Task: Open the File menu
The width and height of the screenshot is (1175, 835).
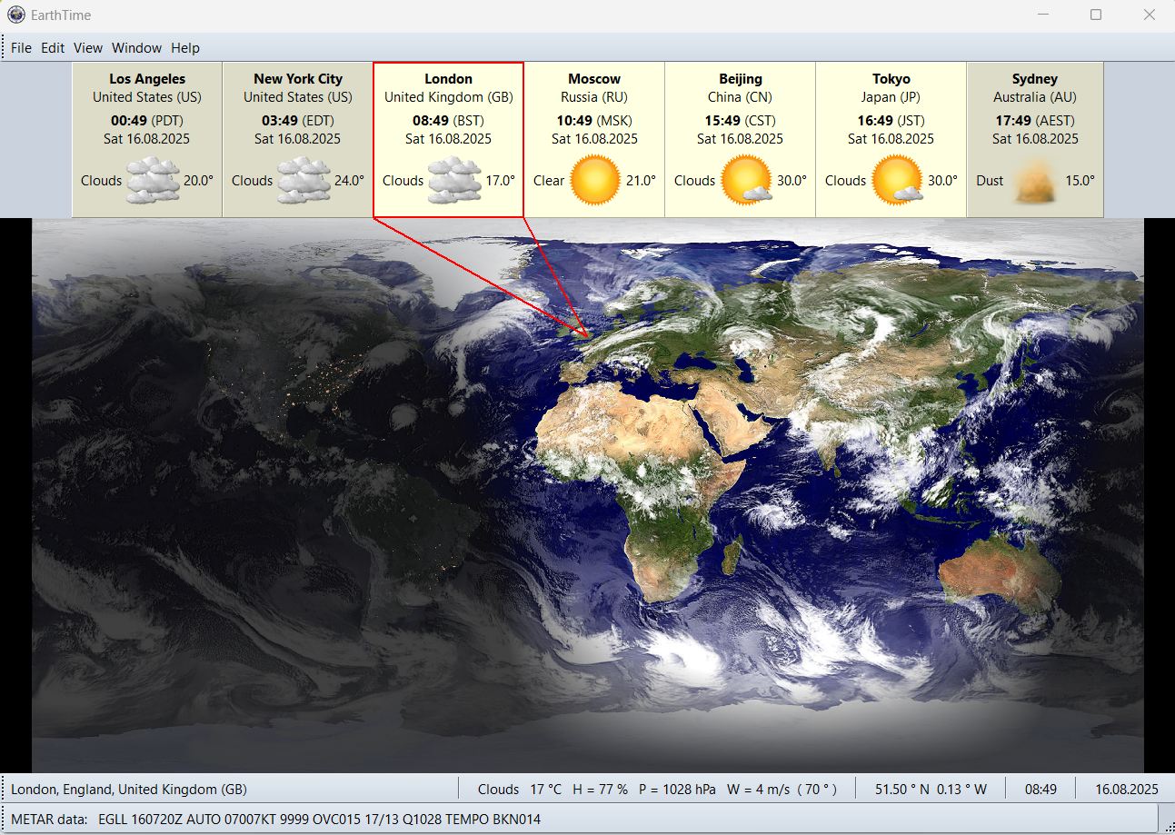Action: point(21,48)
